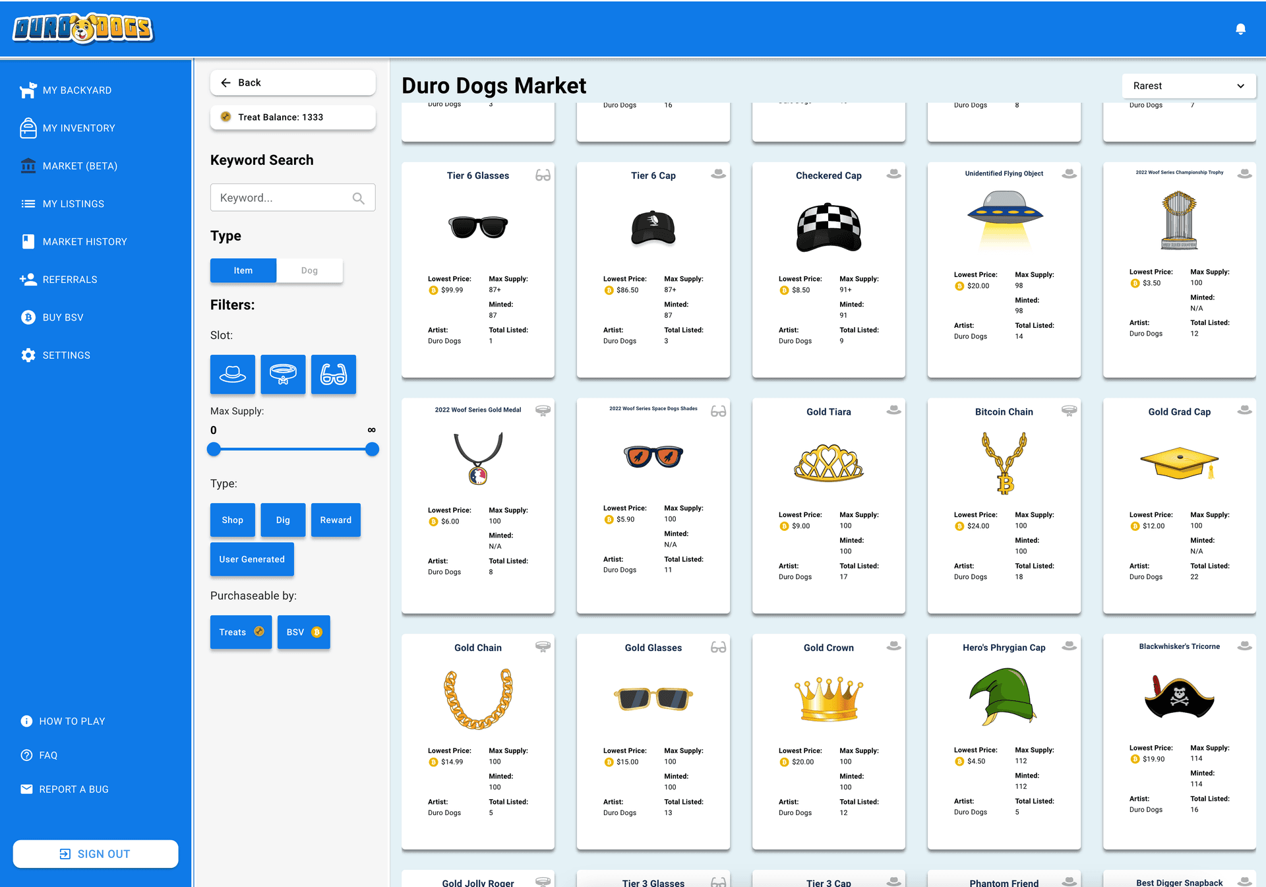
Task: Toggle the Dig type filter
Action: pos(283,520)
